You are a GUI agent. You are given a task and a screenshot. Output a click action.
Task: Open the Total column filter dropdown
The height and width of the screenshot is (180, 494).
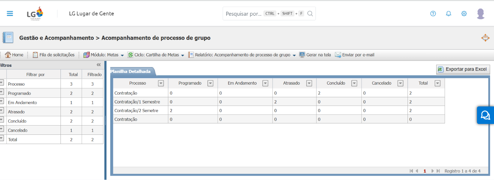(x=437, y=83)
